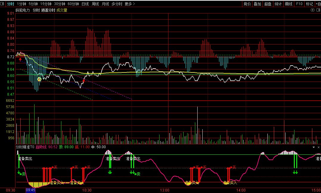Image resolution: width=321 pixels, height=193 pixels.
Task: Click the red up arrow near 8.72
Action: [x=20, y=60]
